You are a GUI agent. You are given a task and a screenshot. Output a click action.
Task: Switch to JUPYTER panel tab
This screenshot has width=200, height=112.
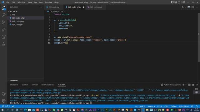pyautogui.click(x=35, y=85)
